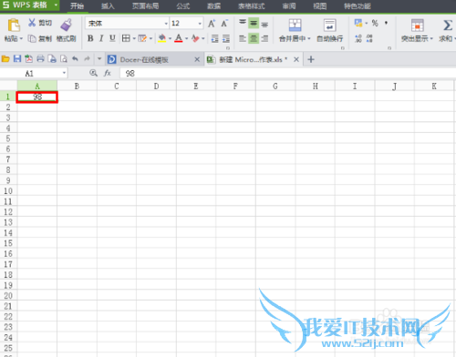This screenshot has height=357, width=456.
Task: Toggle center horizontal alignment
Action: [254, 38]
